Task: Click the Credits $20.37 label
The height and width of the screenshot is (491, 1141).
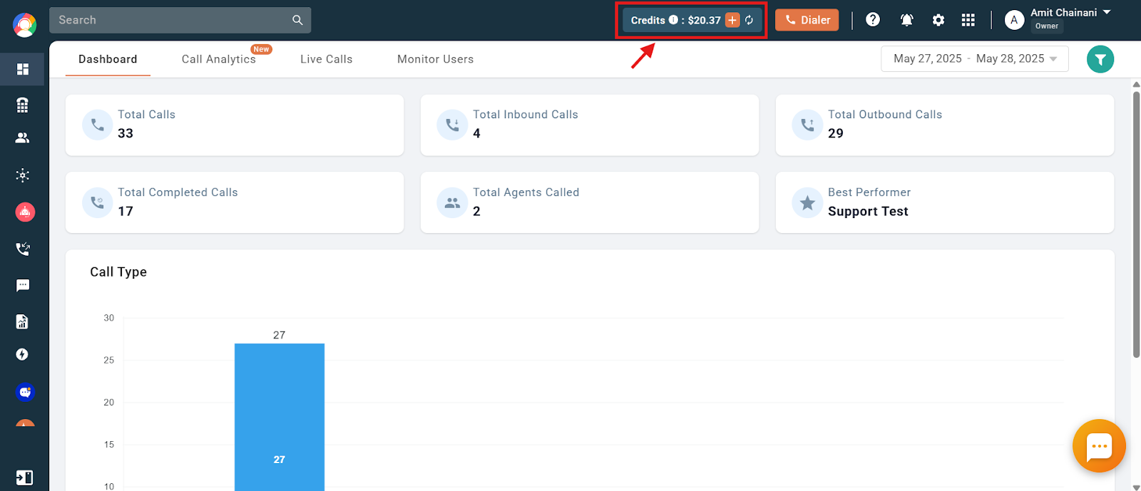Action: (676, 20)
